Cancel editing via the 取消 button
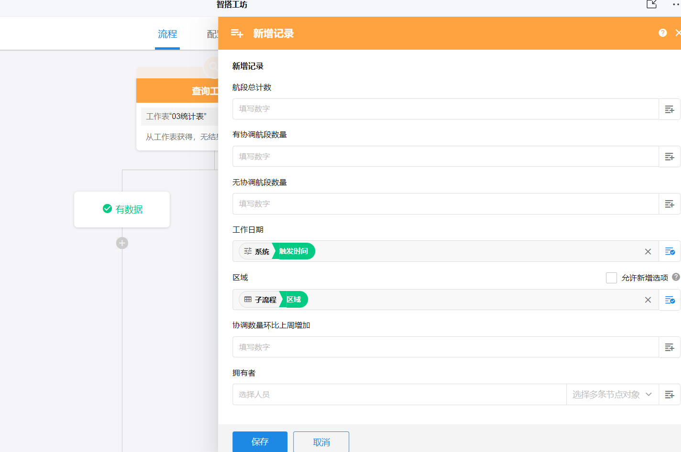 click(321, 442)
